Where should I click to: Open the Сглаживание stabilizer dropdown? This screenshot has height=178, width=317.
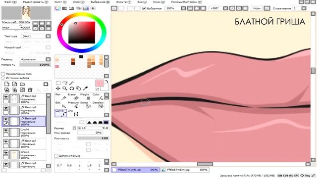tap(304, 8)
